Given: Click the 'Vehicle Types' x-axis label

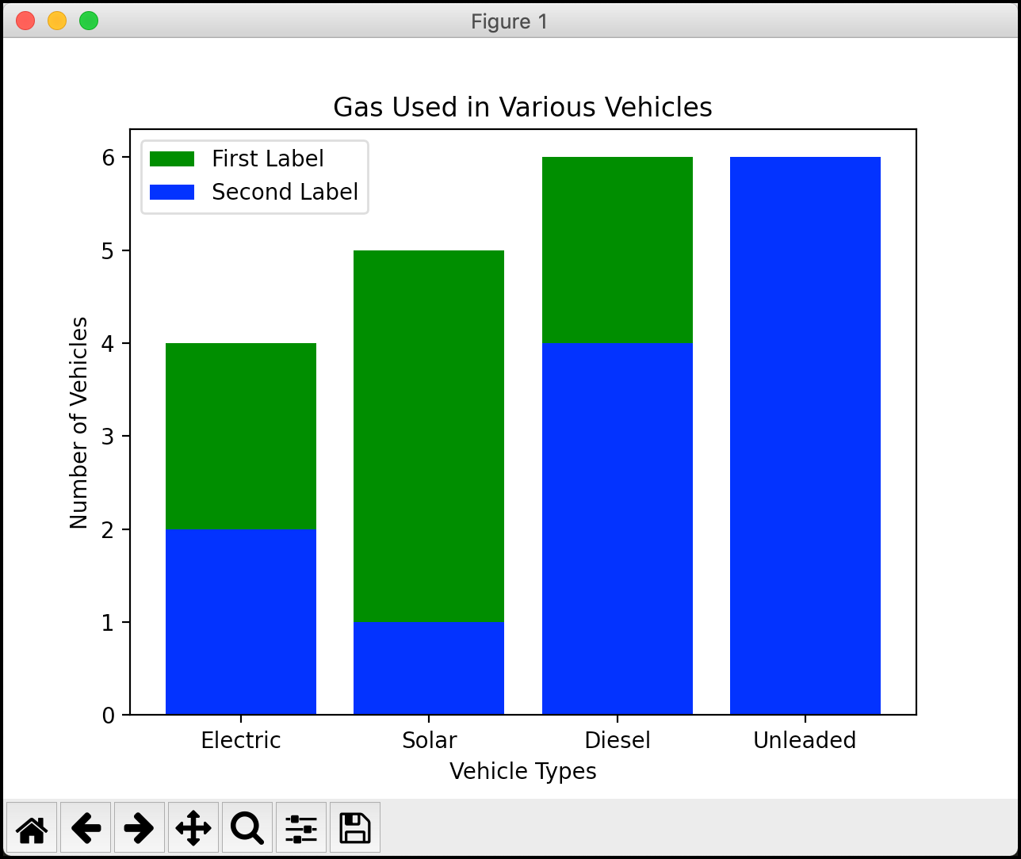Looking at the screenshot, I should 522,771.
